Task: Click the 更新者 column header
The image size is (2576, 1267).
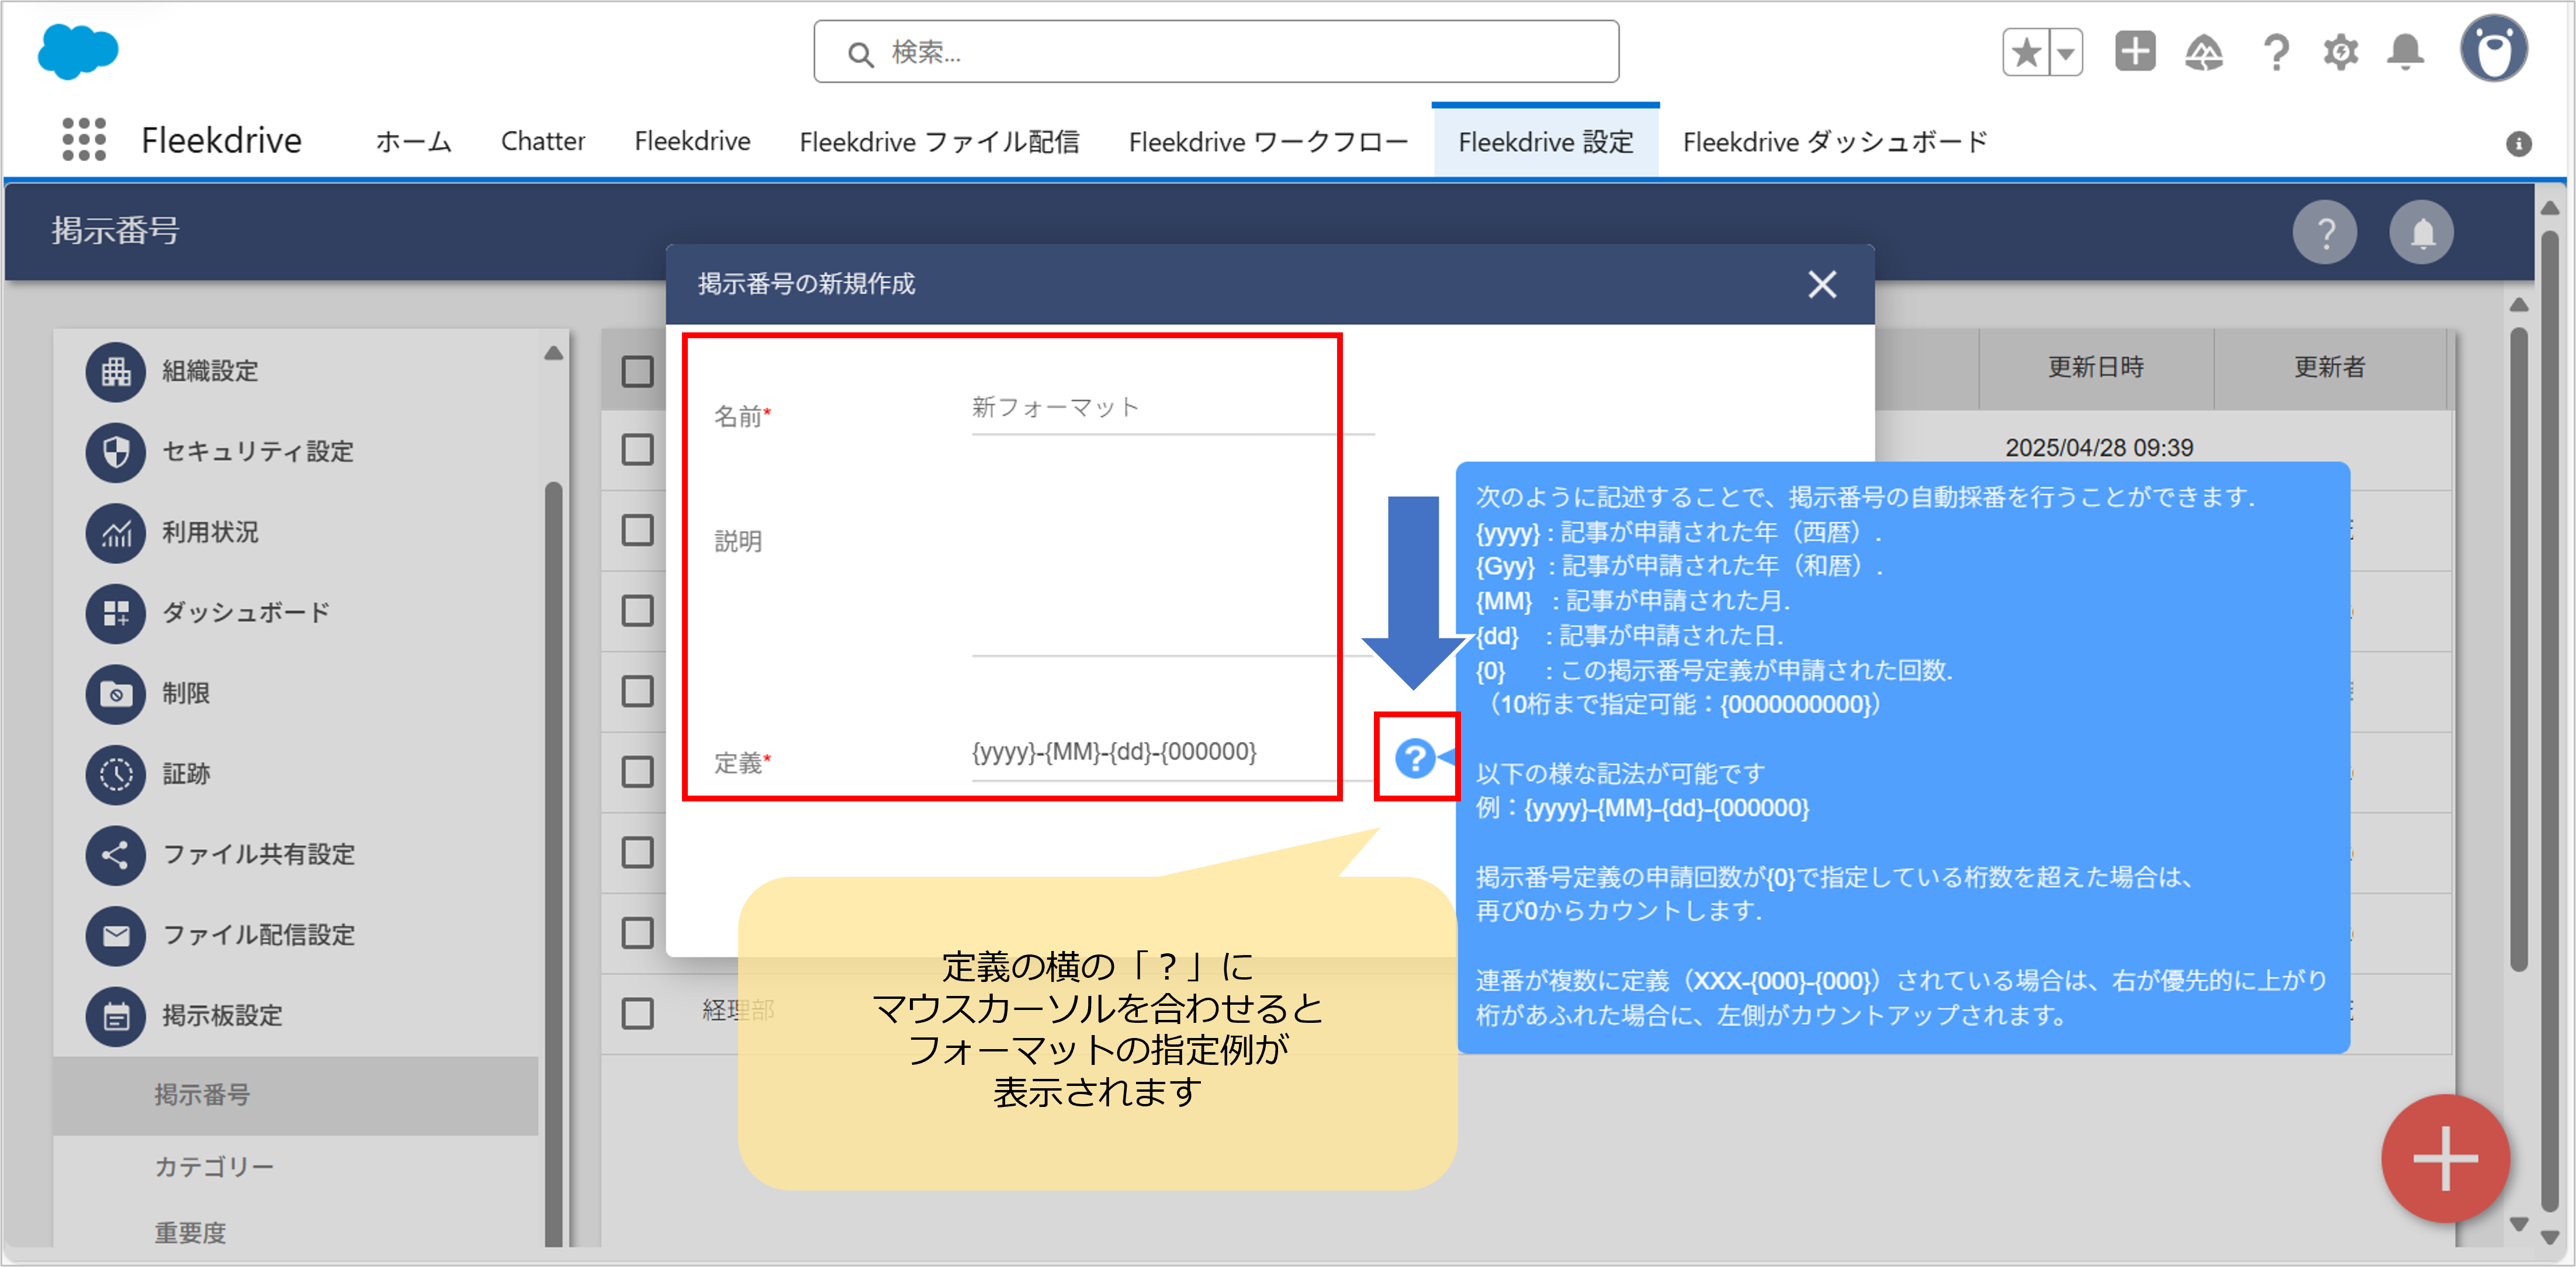Action: (2329, 367)
